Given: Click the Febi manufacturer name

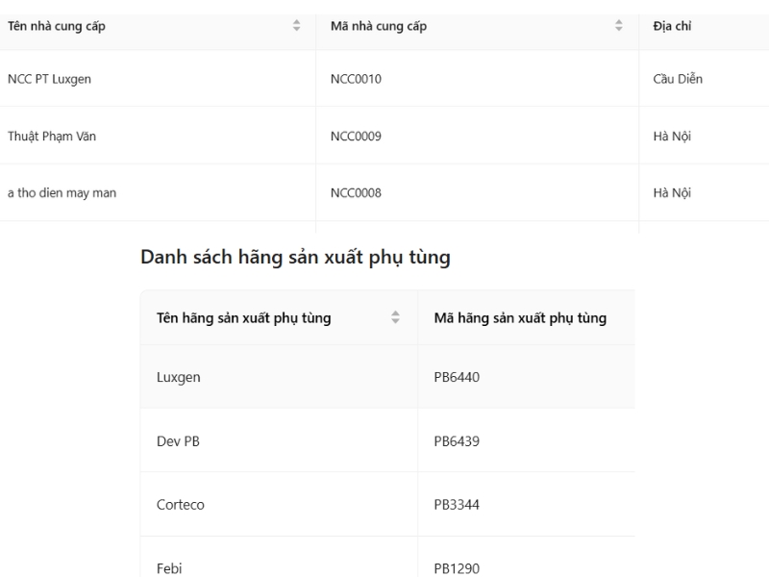Looking at the screenshot, I should 169,568.
